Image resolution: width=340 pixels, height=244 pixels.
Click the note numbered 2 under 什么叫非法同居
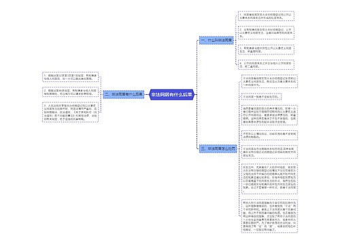266,33
